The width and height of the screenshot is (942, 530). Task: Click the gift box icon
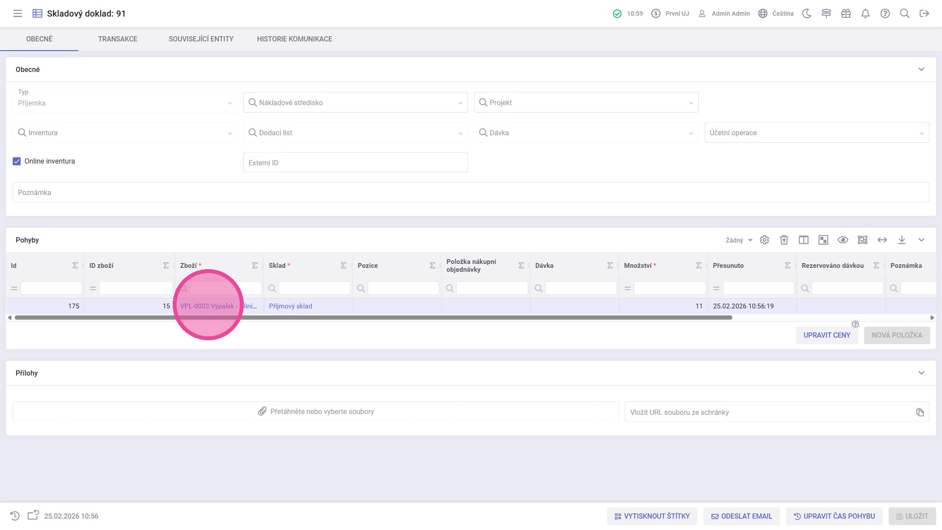[x=846, y=14]
